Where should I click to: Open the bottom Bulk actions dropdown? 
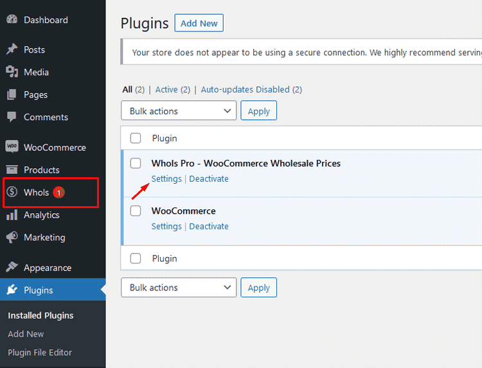coord(179,288)
